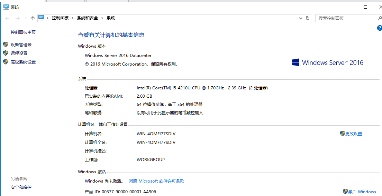Click the RAM value 2.00 GB
Image resolution: width=382 pixels, height=196 pixels.
(145, 96)
